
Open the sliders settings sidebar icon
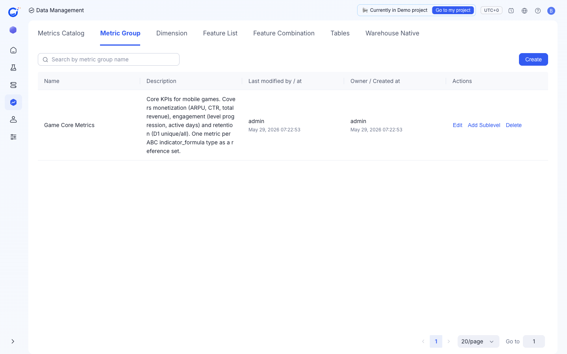(x=13, y=137)
